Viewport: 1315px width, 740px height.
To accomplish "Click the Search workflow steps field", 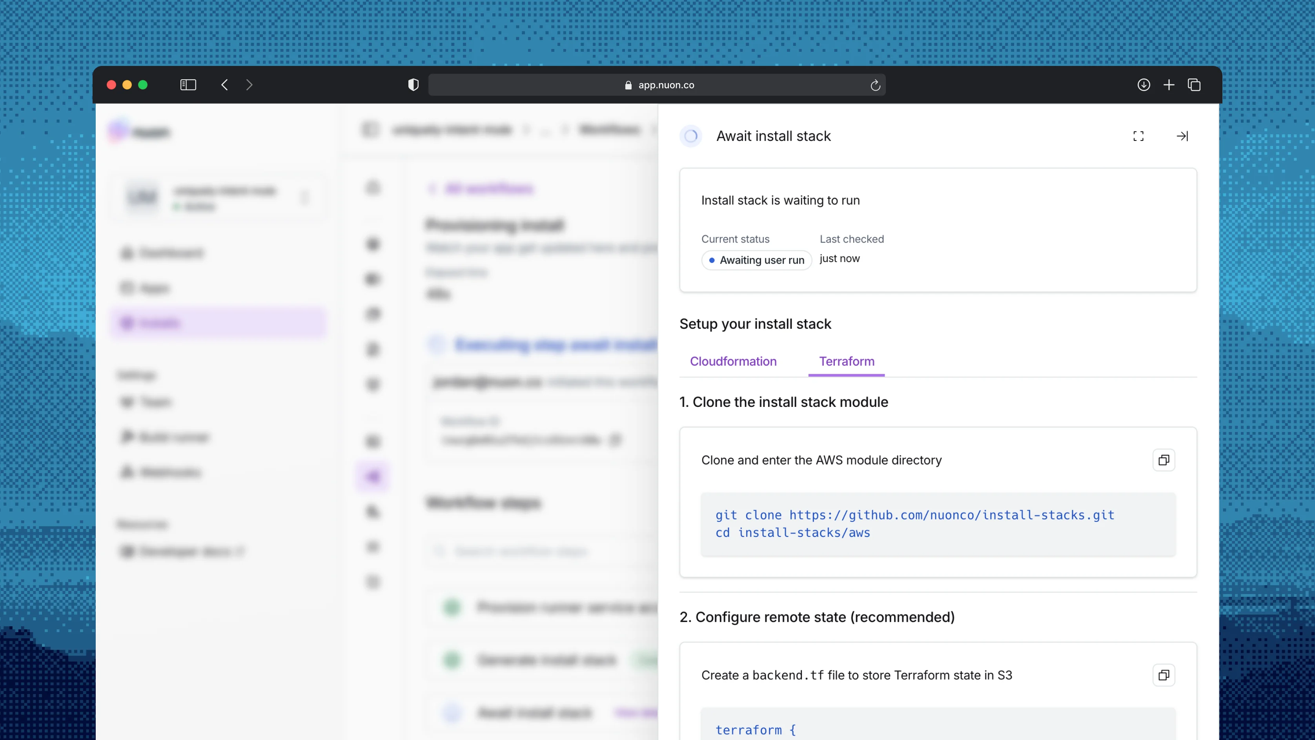I will coord(541,551).
